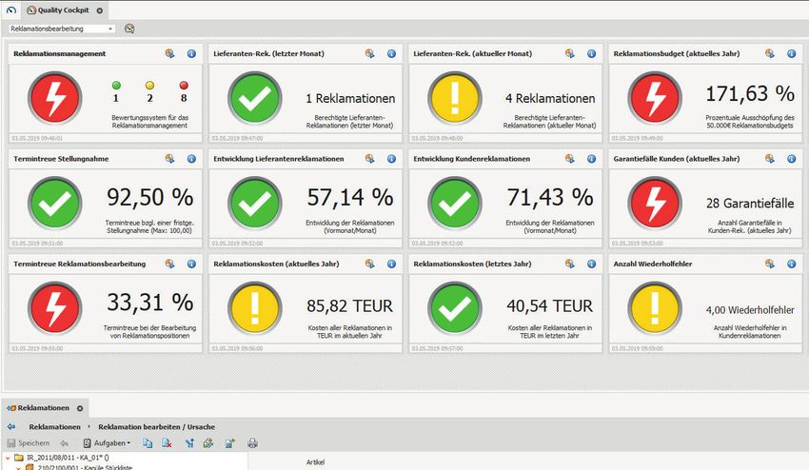
Task: Click the info icon on Reklamationsmanagement tile
Action: (x=190, y=54)
